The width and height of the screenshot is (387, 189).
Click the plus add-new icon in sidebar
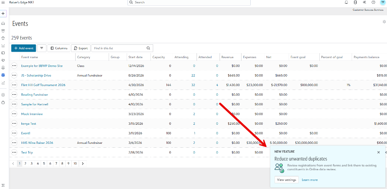click(x=3, y=13)
